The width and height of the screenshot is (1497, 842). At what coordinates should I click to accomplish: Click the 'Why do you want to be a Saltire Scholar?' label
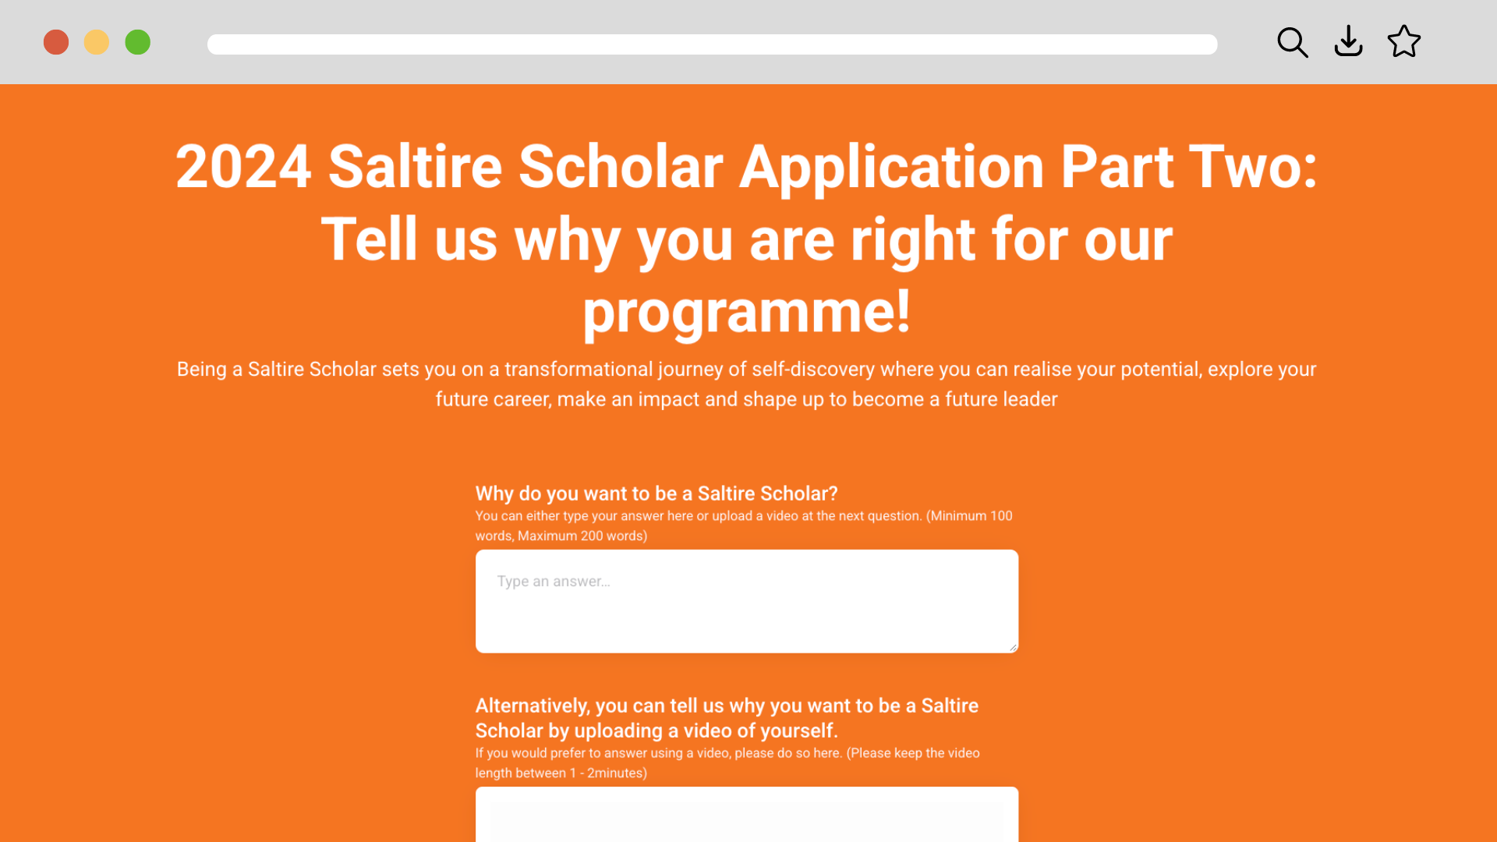click(656, 494)
